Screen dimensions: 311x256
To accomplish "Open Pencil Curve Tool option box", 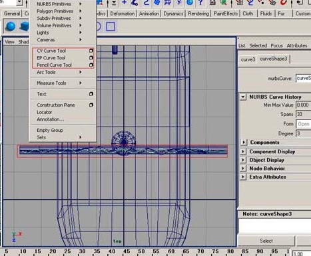I will 91,65.
